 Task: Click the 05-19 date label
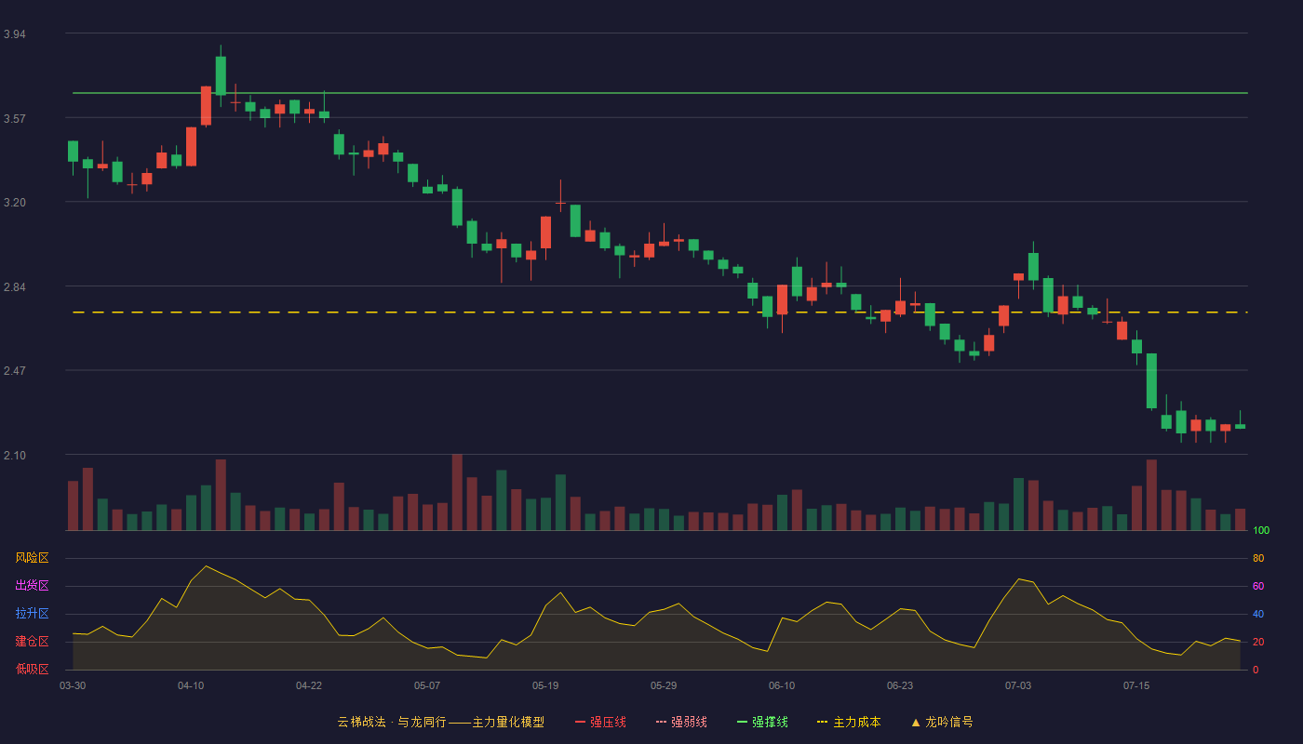[545, 685]
